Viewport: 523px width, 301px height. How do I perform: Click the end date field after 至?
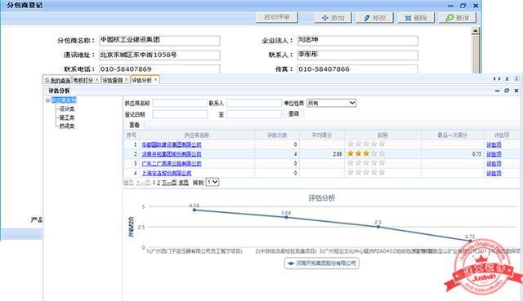(254, 114)
